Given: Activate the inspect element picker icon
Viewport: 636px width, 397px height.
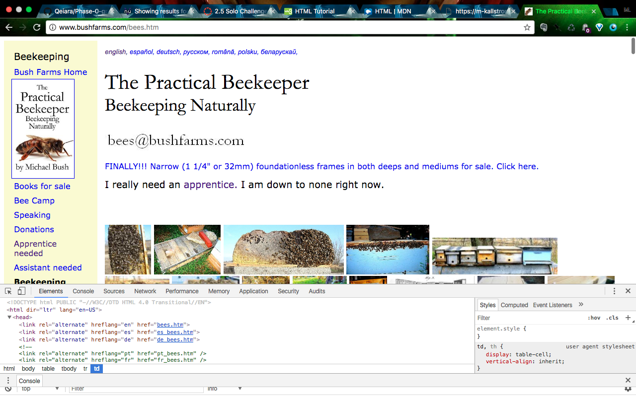Looking at the screenshot, I should 9,291.
